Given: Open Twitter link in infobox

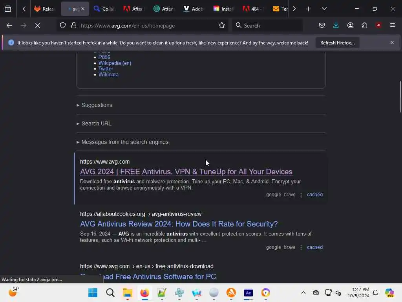Looking at the screenshot, I should pyautogui.click(x=106, y=69).
